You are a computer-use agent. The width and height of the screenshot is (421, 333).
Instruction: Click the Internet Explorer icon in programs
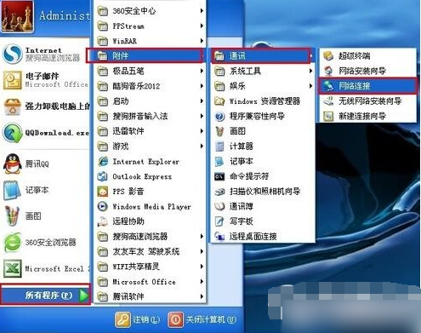tap(103, 162)
